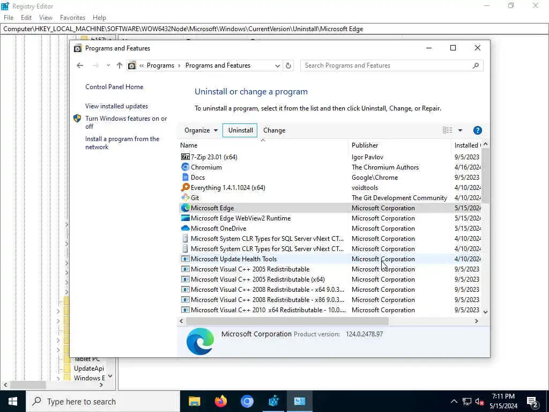549x412 pixels.
Task: Open Firefox from the taskbar
Action: [220, 401]
